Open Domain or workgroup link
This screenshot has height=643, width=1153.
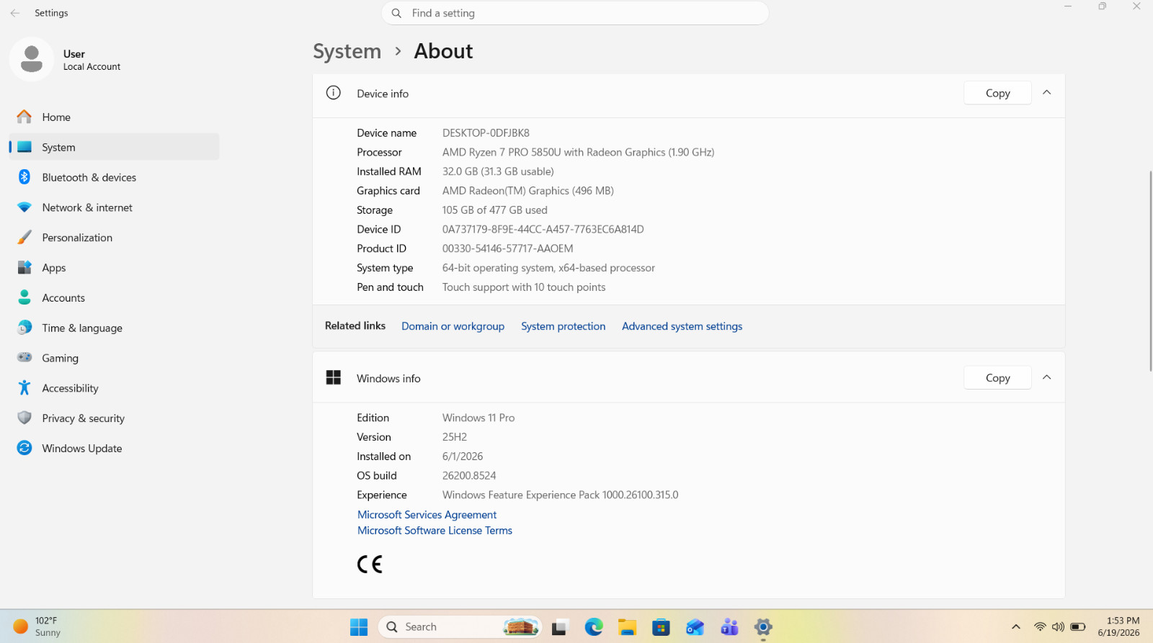pos(453,326)
